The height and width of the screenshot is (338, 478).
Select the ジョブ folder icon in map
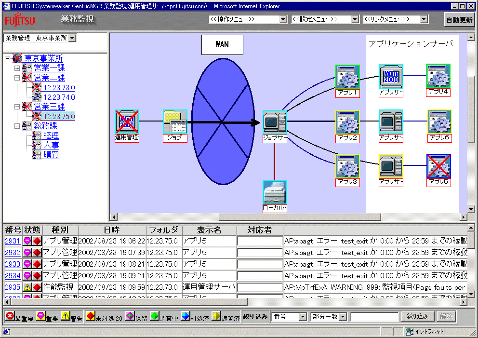[x=174, y=122]
